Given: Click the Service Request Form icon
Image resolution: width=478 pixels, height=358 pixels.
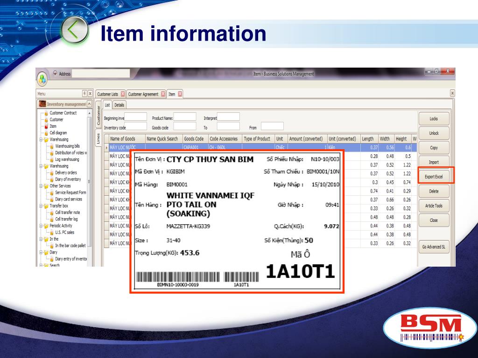Looking at the screenshot, I should (x=52, y=193).
